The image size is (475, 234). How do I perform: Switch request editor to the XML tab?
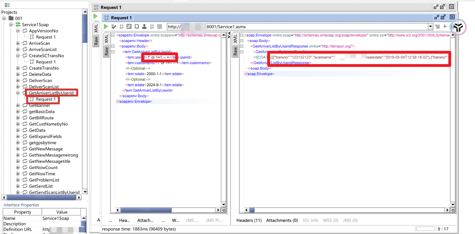tap(107, 39)
